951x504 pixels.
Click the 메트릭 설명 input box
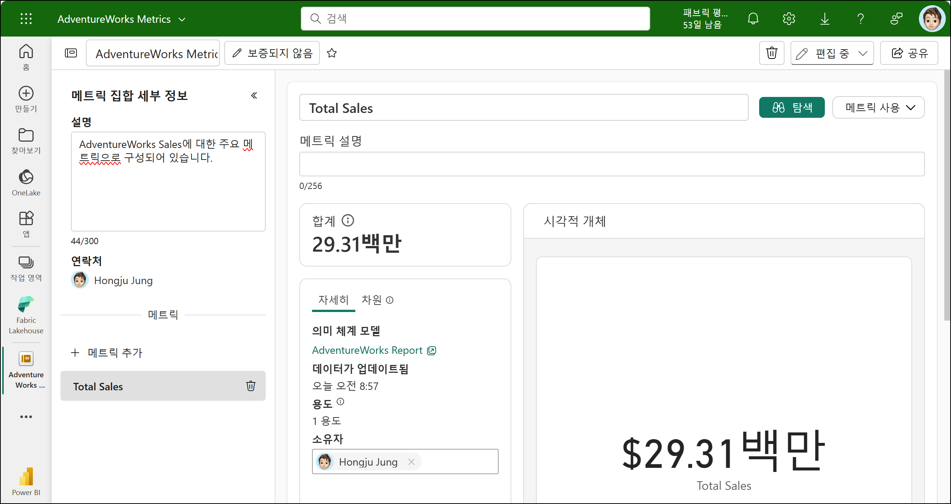click(x=612, y=164)
